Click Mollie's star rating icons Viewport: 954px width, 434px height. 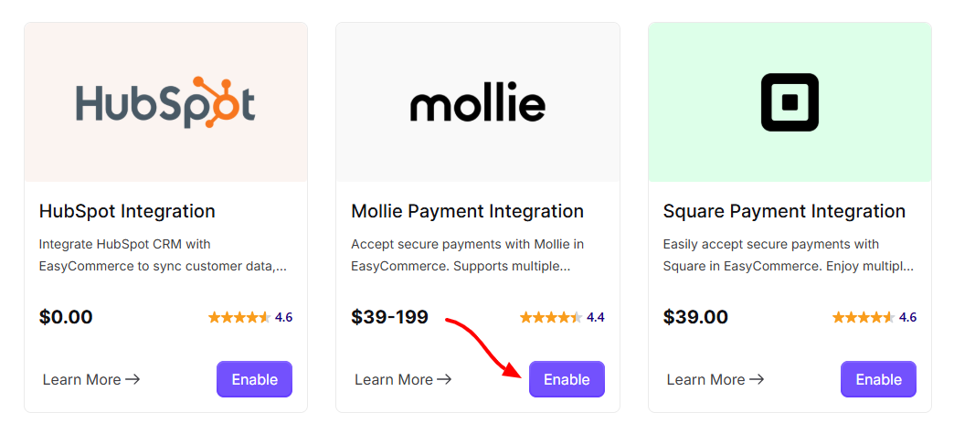pyautogui.click(x=551, y=317)
